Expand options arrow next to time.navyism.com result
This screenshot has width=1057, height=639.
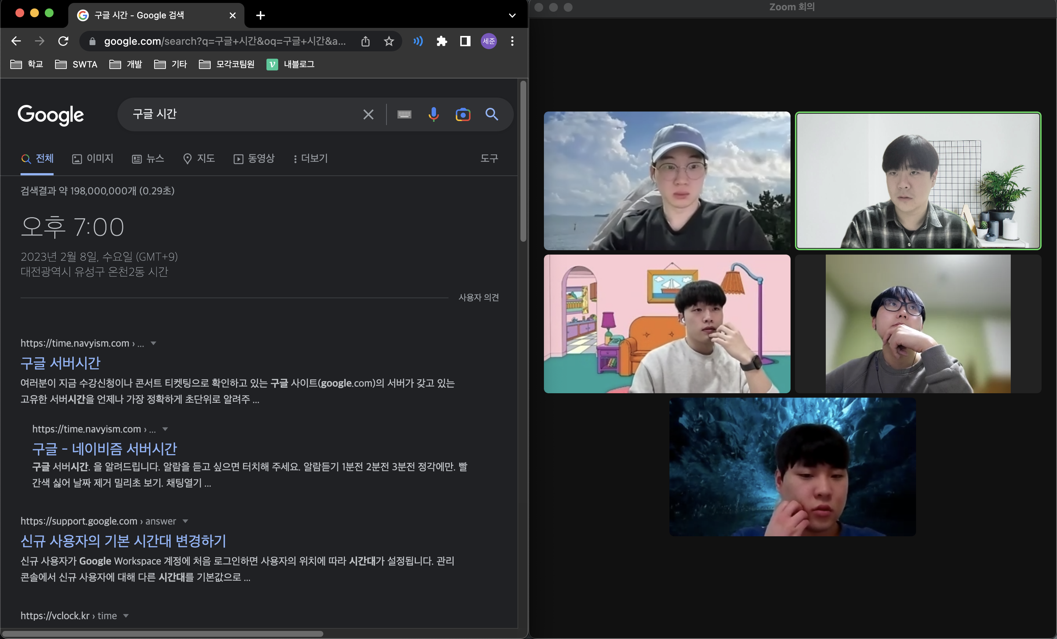pyautogui.click(x=153, y=343)
